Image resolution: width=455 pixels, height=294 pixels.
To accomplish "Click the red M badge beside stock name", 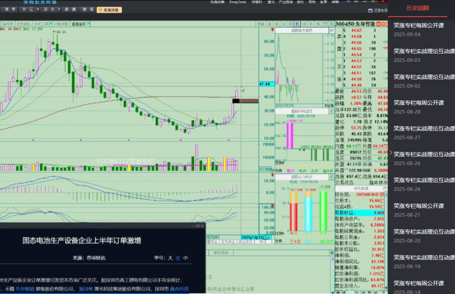I will point(379,24).
